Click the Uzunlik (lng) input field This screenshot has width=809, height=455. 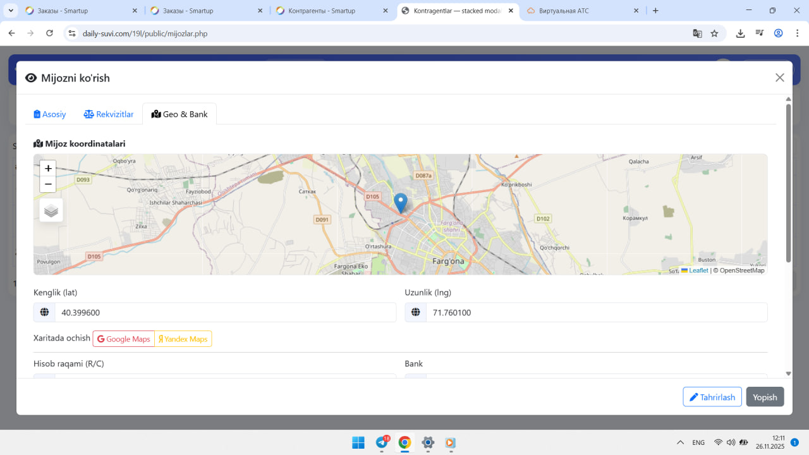[x=596, y=313]
